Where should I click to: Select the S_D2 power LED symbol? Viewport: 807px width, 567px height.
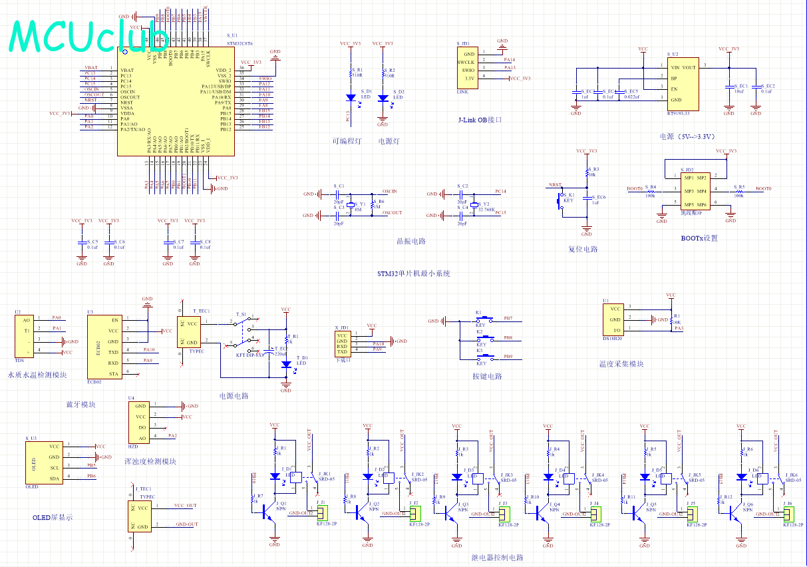[383, 98]
